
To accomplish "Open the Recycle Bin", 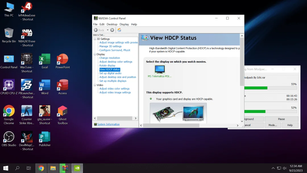I will (9, 36).
